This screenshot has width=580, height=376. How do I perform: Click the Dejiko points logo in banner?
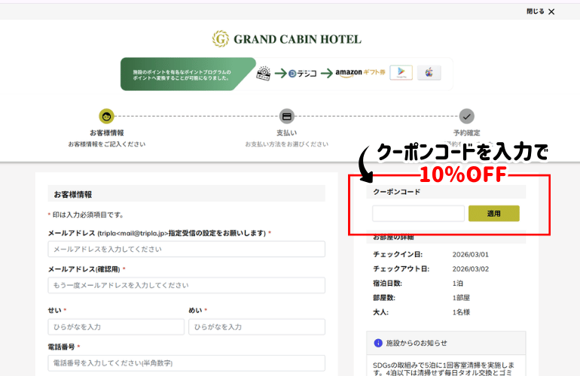(x=304, y=74)
